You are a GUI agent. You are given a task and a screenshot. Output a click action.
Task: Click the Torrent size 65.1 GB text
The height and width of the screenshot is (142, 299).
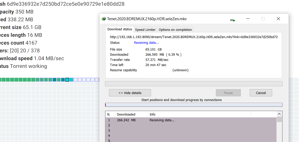pyautogui.click(x=21, y=27)
